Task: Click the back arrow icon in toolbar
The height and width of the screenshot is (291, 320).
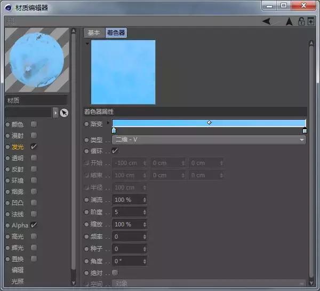Action: (x=267, y=21)
